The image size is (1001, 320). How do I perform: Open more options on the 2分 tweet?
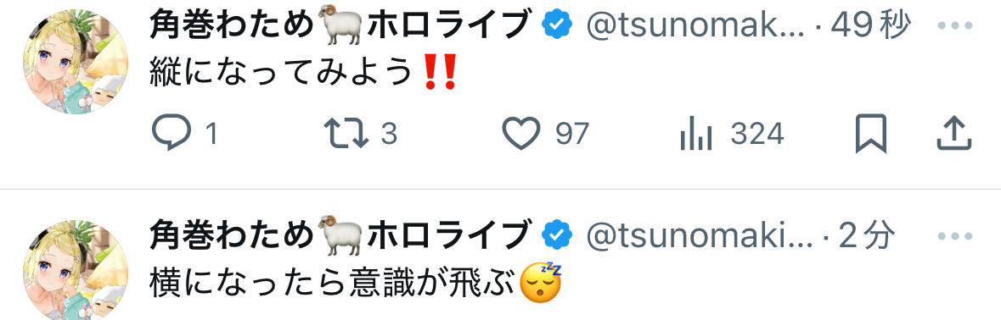coord(954,236)
